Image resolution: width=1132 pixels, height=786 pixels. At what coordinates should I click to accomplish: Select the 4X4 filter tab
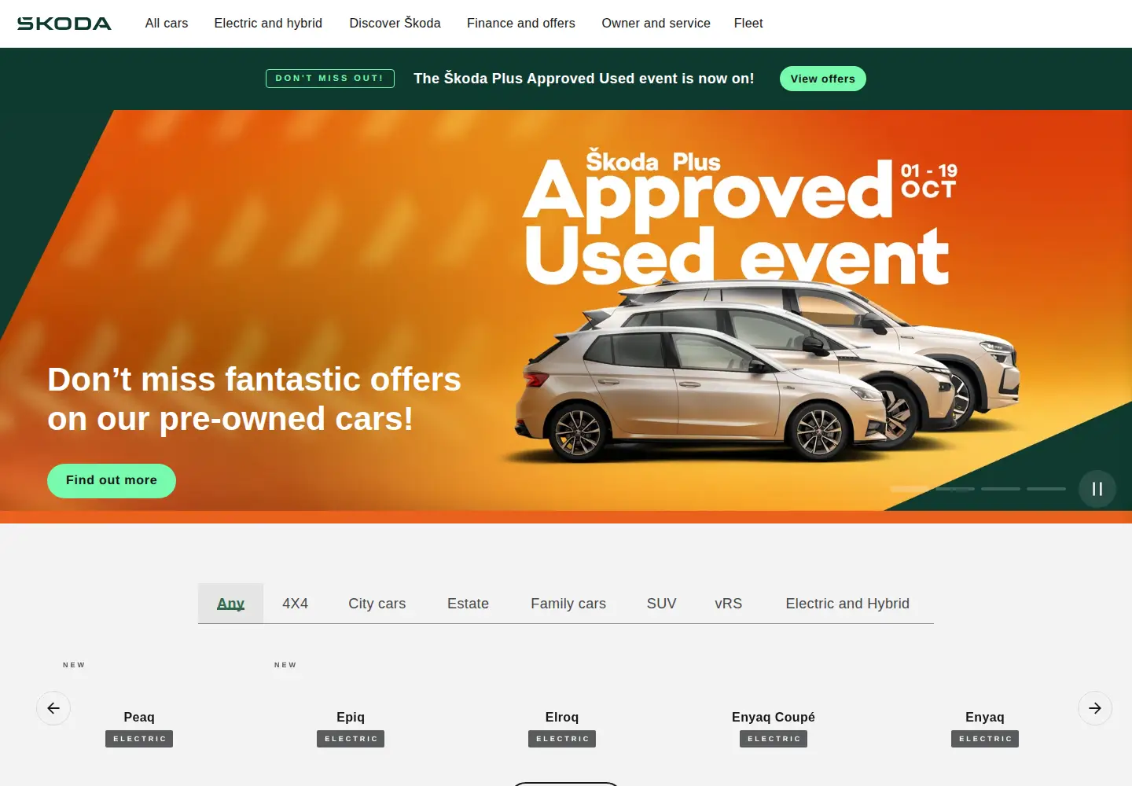point(295,604)
